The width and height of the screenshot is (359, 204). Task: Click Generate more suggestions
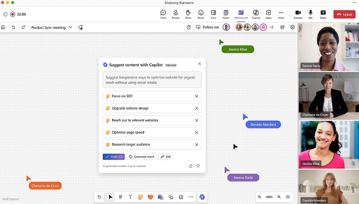[x=141, y=157]
